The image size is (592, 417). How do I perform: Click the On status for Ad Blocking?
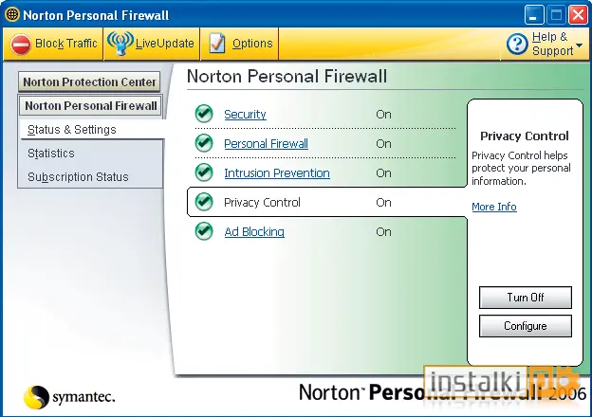[x=383, y=232]
